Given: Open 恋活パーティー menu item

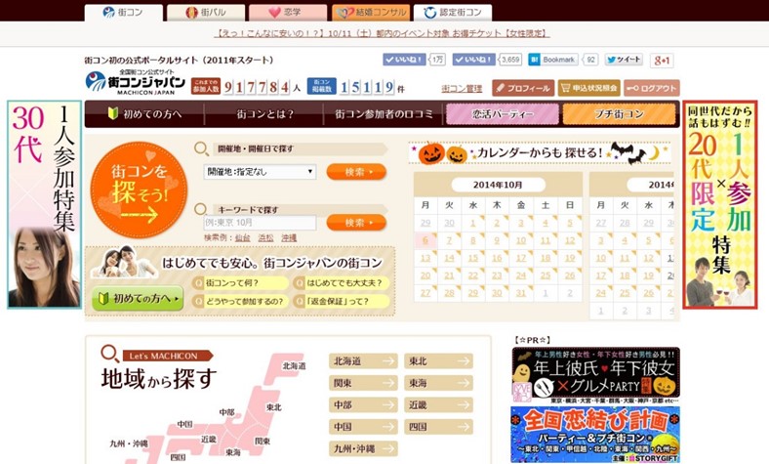Looking at the screenshot, I should coord(503,114).
